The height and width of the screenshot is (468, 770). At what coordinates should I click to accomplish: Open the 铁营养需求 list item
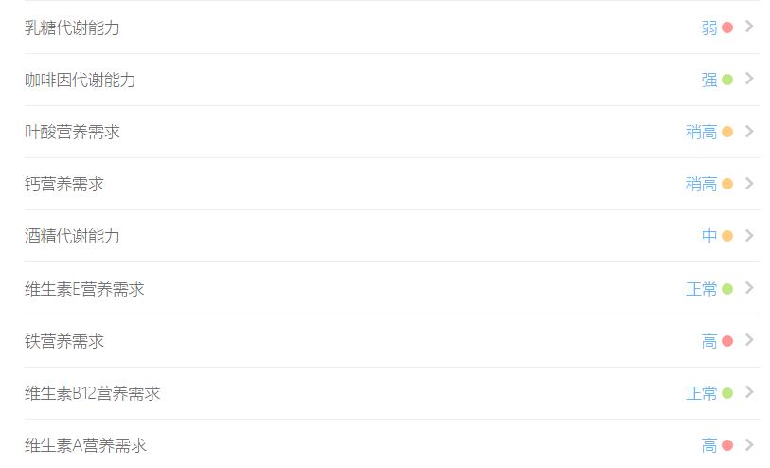(392, 341)
